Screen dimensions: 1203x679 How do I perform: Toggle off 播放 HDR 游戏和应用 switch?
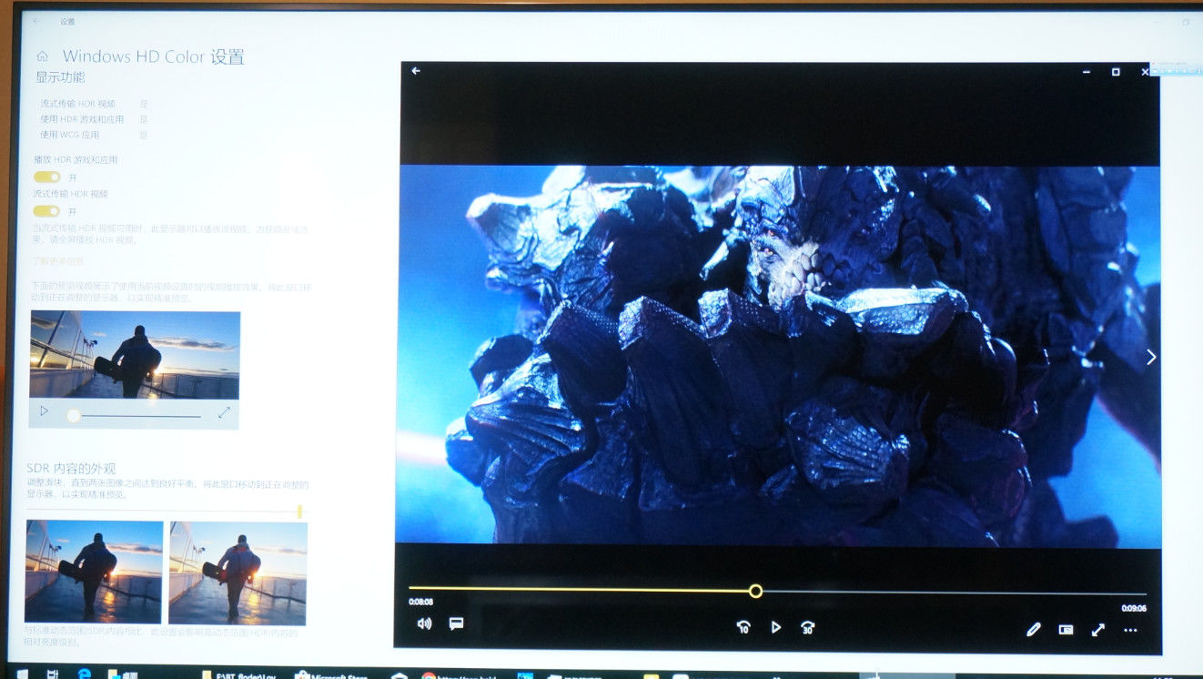pos(47,177)
